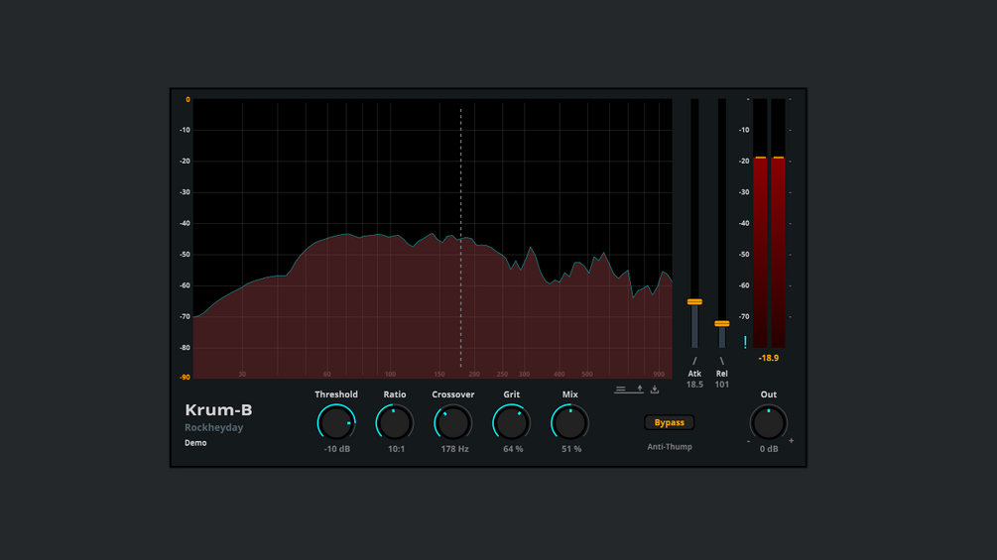The height and width of the screenshot is (560, 997).
Task: Click the minus sign beside Out knob
Action: tap(748, 441)
